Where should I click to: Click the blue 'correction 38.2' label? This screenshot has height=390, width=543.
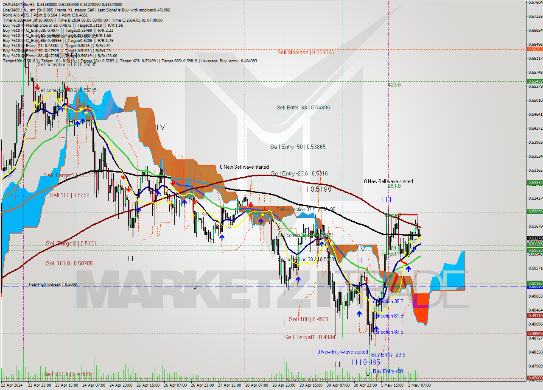[x=388, y=301]
